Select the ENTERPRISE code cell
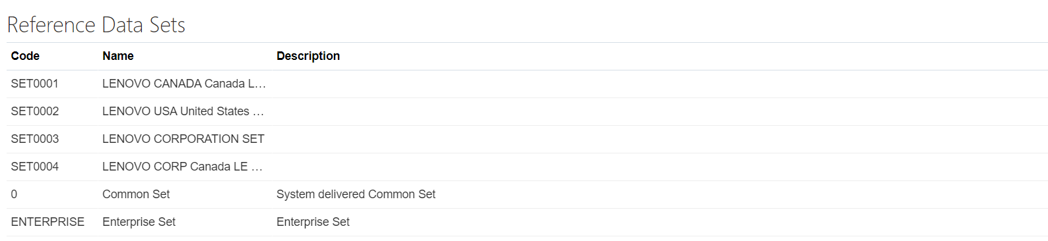Screen dimensions: 1048x241 48,222
